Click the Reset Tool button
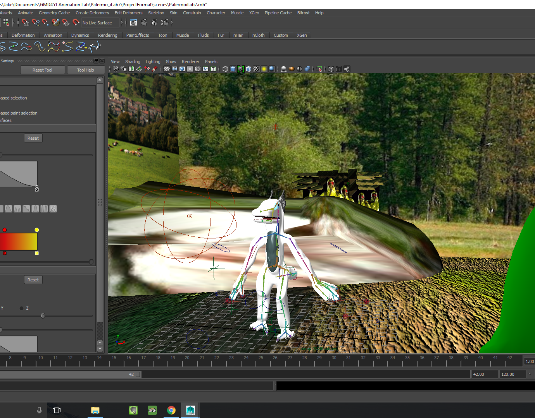 (x=42, y=70)
